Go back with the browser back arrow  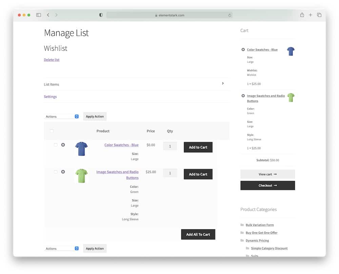point(48,15)
